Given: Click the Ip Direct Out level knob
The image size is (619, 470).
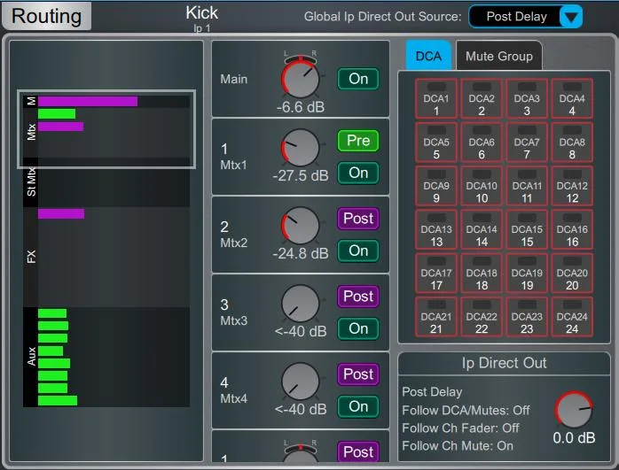Looking at the screenshot, I should point(574,410).
